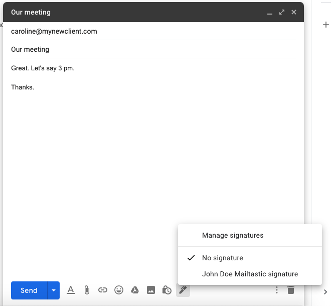Choose John Doe Mailtastic signature
Screen dimensions: 333x306
(x=250, y=274)
